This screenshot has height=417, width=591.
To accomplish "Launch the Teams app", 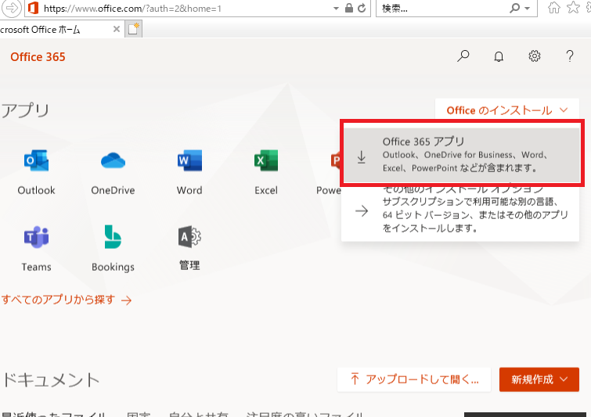I will click(36, 238).
